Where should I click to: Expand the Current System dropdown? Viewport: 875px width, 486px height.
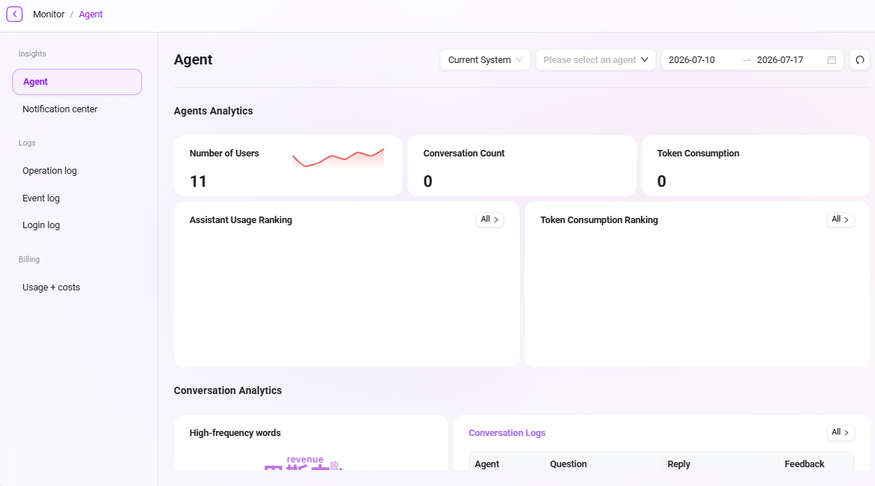[486, 60]
